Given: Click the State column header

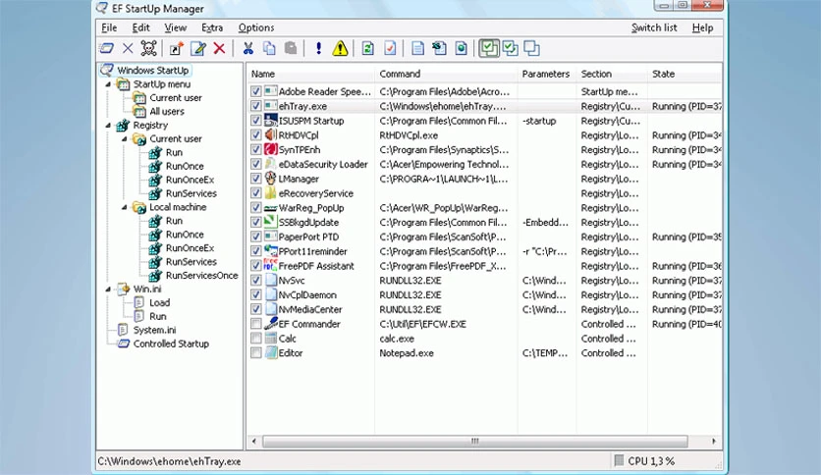Looking at the screenshot, I should tap(684, 74).
